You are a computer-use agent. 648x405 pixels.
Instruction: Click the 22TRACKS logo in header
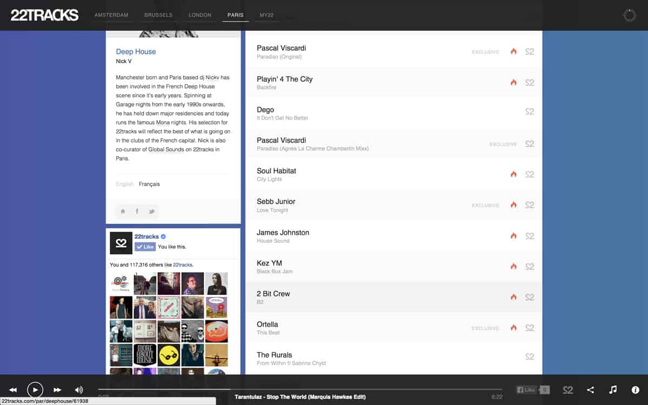(45, 15)
